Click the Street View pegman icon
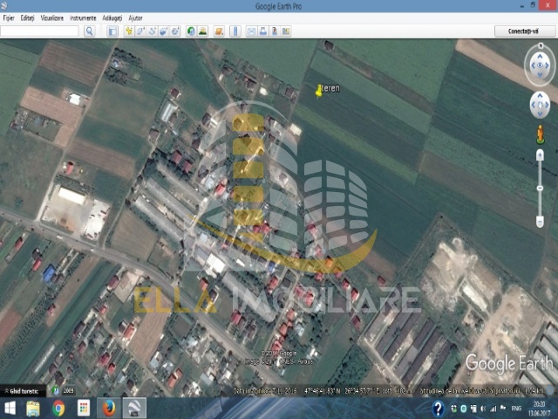The height and width of the screenshot is (419, 558). coord(541,134)
